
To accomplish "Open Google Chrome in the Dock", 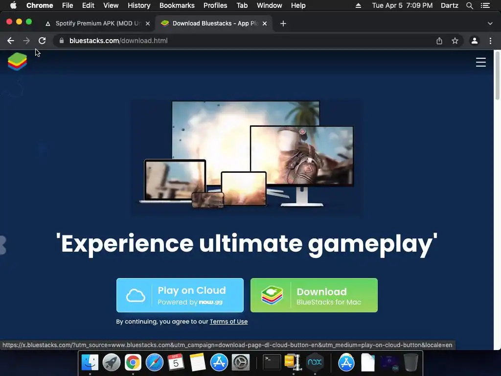I will pos(133,362).
